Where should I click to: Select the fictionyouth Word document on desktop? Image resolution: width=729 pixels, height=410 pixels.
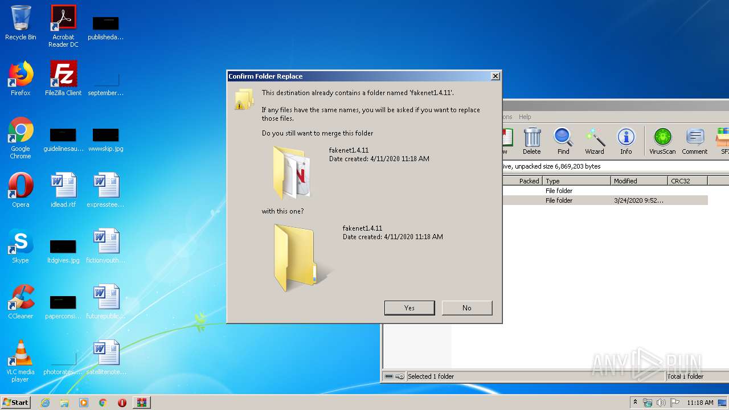106,246
